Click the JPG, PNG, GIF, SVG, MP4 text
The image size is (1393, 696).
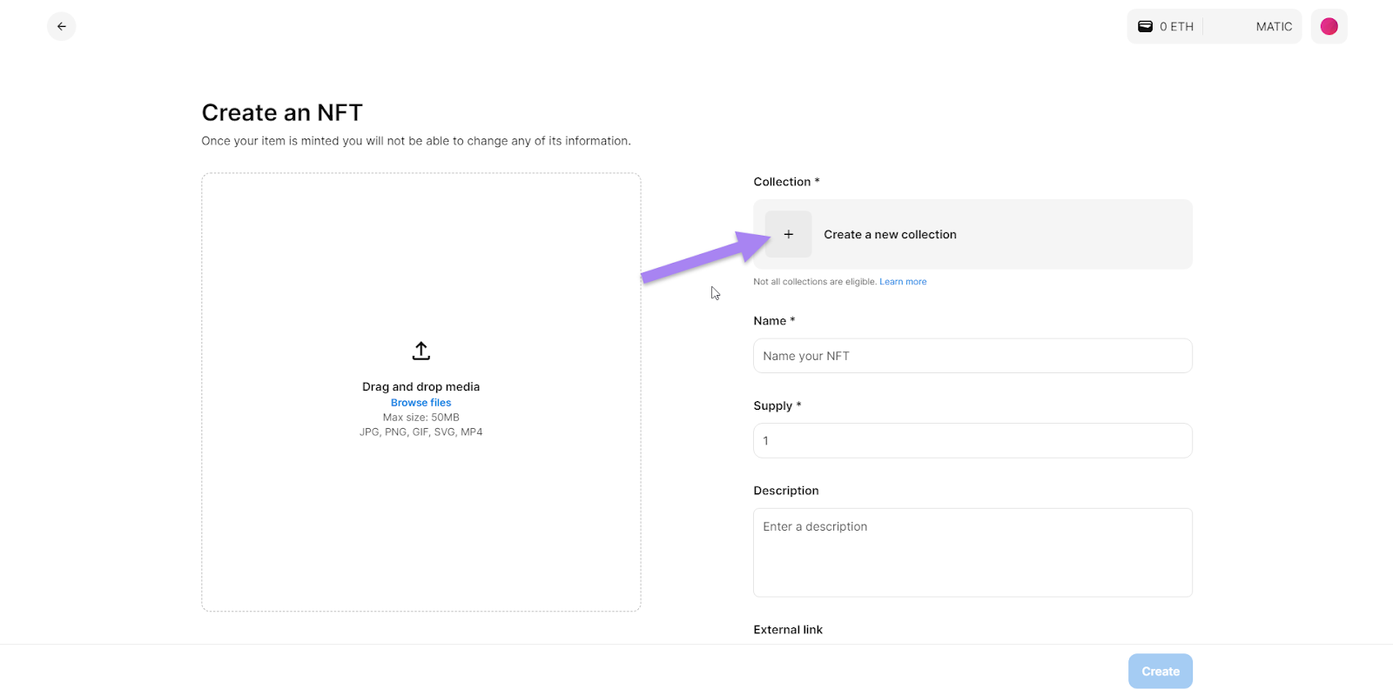[421, 432]
